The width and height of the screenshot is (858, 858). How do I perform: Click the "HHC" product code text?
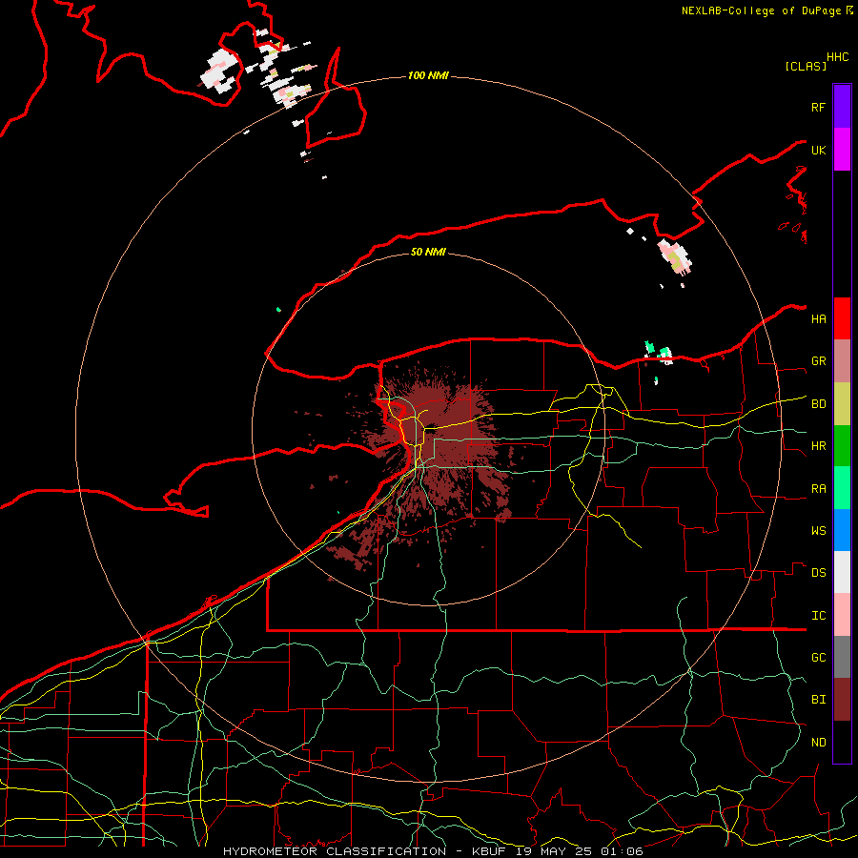click(x=837, y=57)
